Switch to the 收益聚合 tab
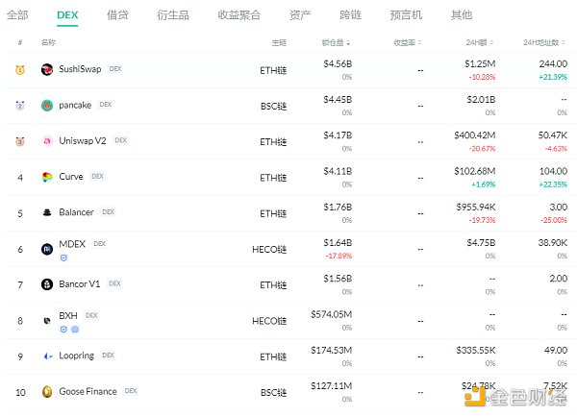 point(239,15)
